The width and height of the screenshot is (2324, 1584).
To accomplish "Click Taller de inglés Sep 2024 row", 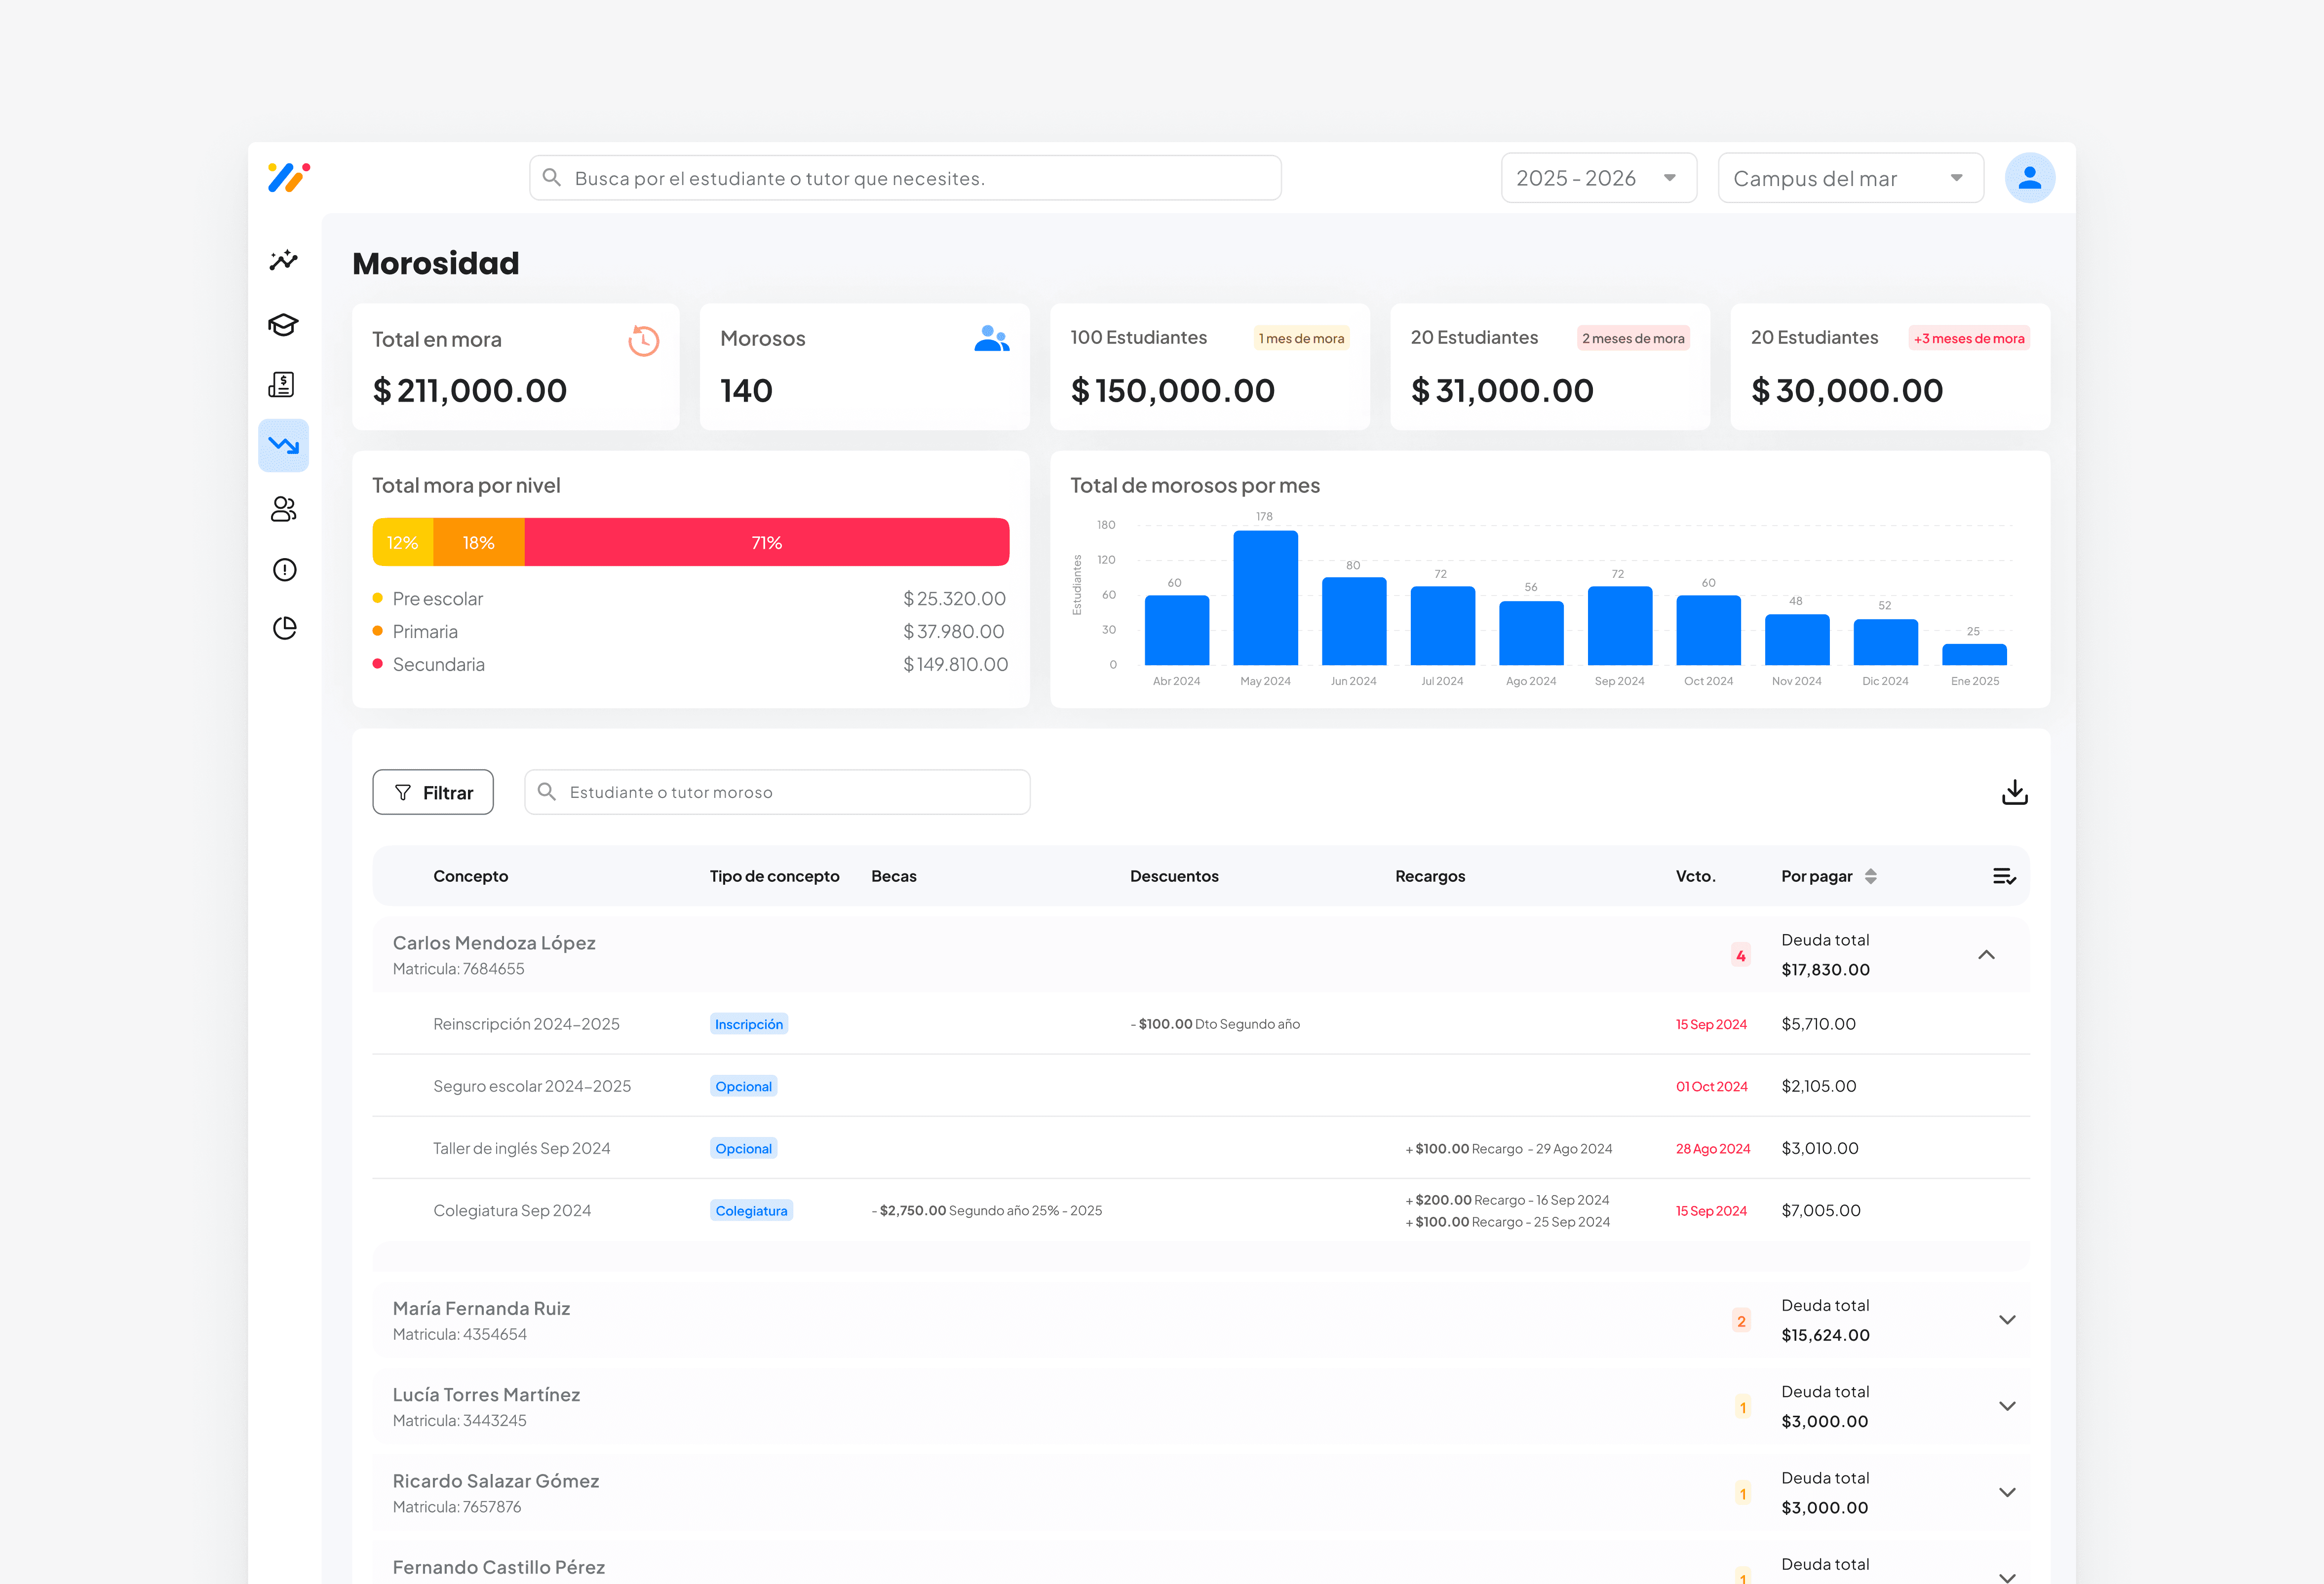I will (x=1201, y=1148).
